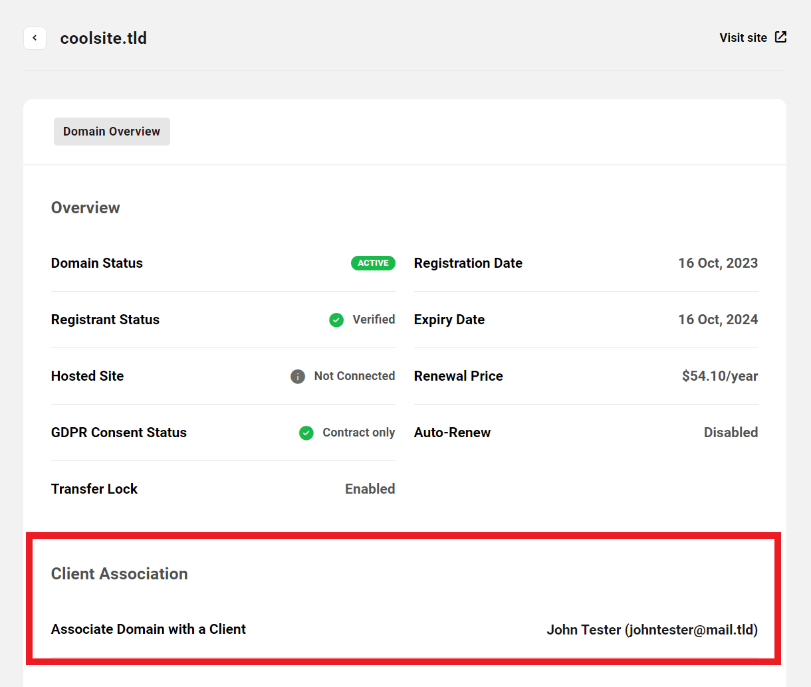Click the Associate Domain with a Client label
This screenshot has height=687, width=811.
tap(148, 629)
